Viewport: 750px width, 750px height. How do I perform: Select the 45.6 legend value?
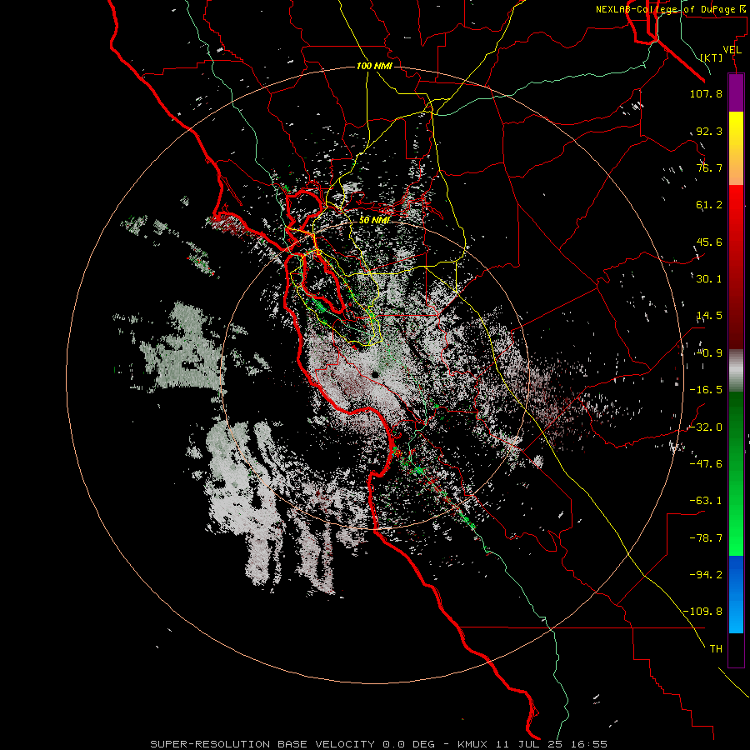[x=709, y=242]
